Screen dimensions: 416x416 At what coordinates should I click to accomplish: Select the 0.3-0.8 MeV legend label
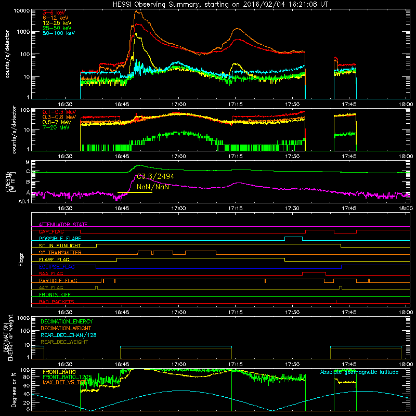[x=59, y=117]
